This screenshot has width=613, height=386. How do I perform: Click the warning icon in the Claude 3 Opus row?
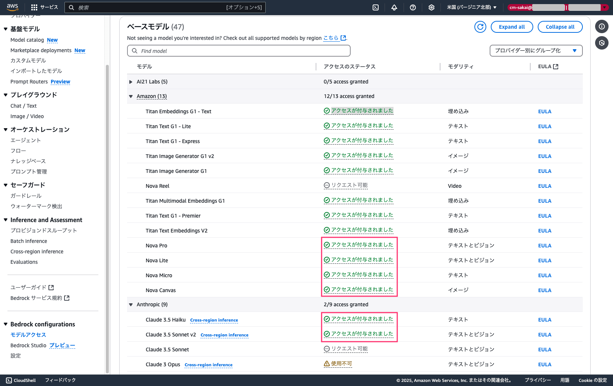click(327, 364)
